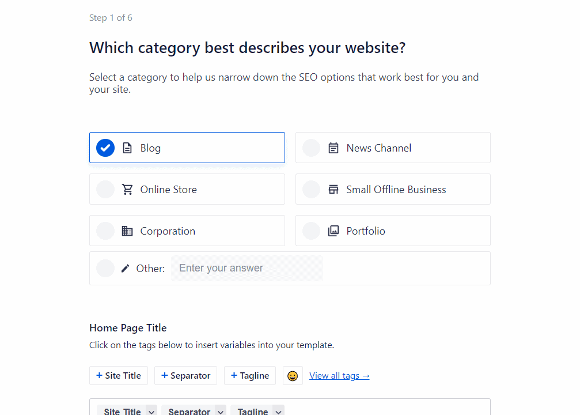This screenshot has height=415, width=580.
Task: Add the Site Title tag
Action: coord(118,375)
